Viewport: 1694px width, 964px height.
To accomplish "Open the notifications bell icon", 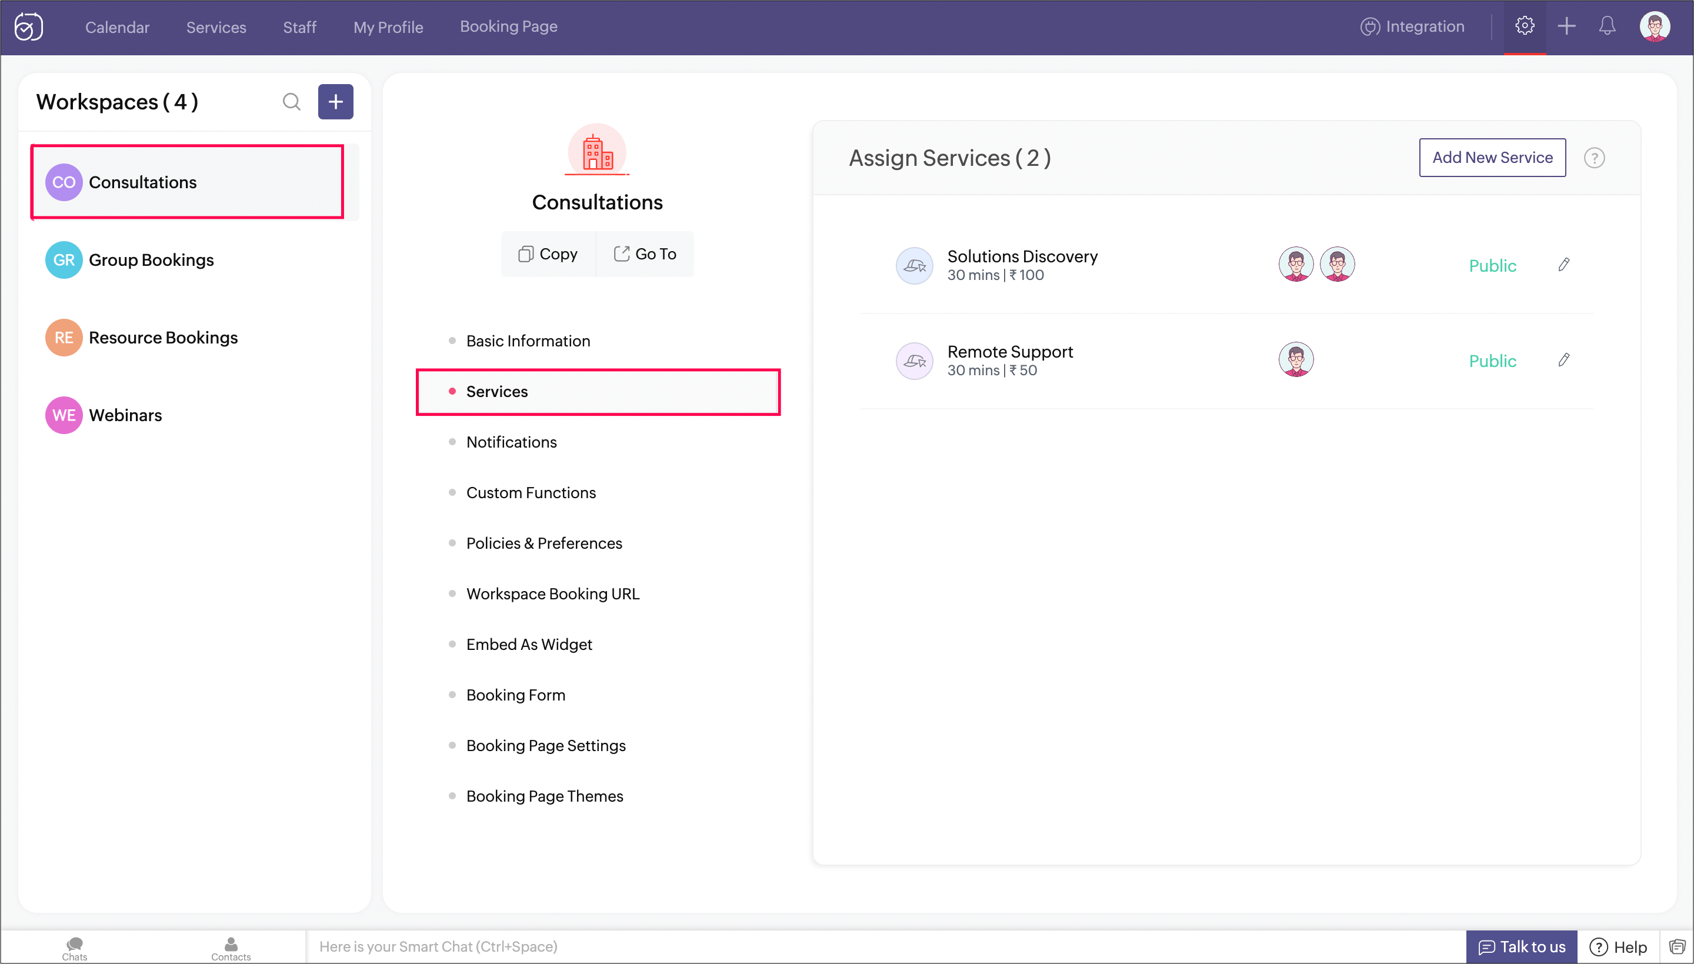I will click(x=1608, y=26).
